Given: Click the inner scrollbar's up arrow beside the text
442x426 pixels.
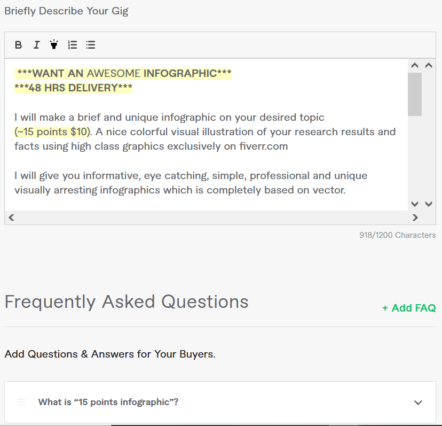Looking at the screenshot, I should point(415,66).
